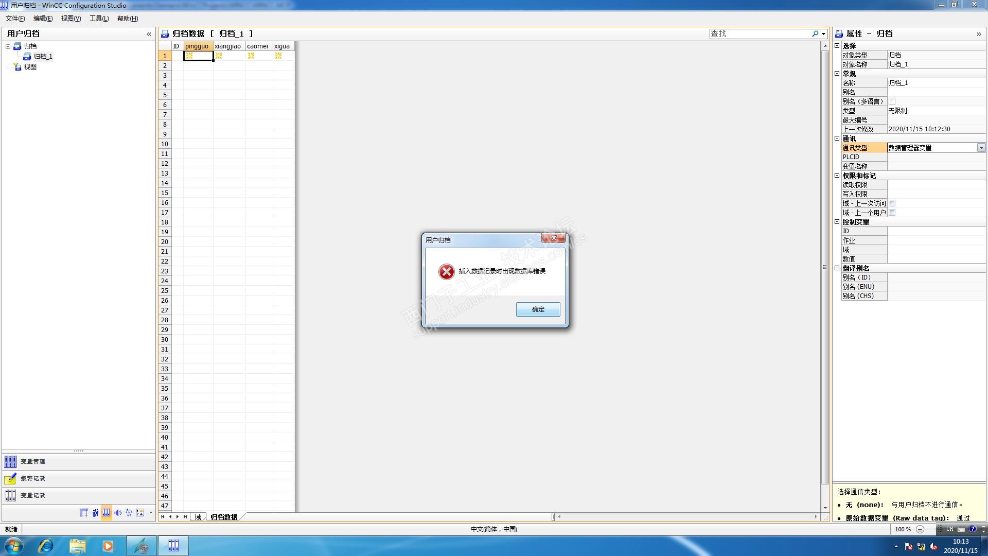Enable the 域-上一次访问 checkbox
This screenshot has width=988, height=556.
tap(892, 203)
